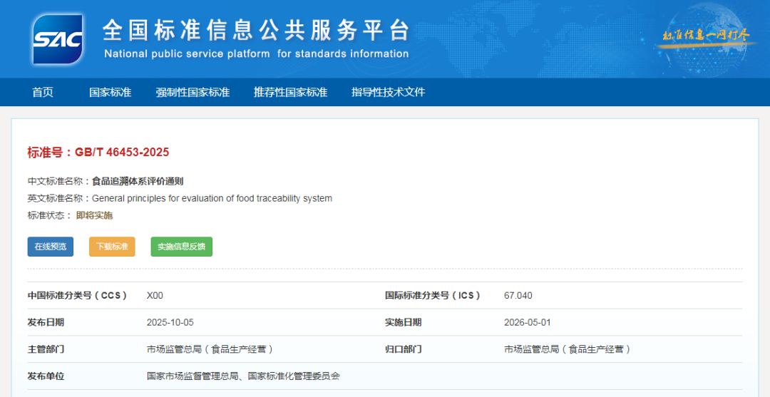Click the release date 2025-10-05
Viewport: 770px width, 397px height.
[170, 322]
